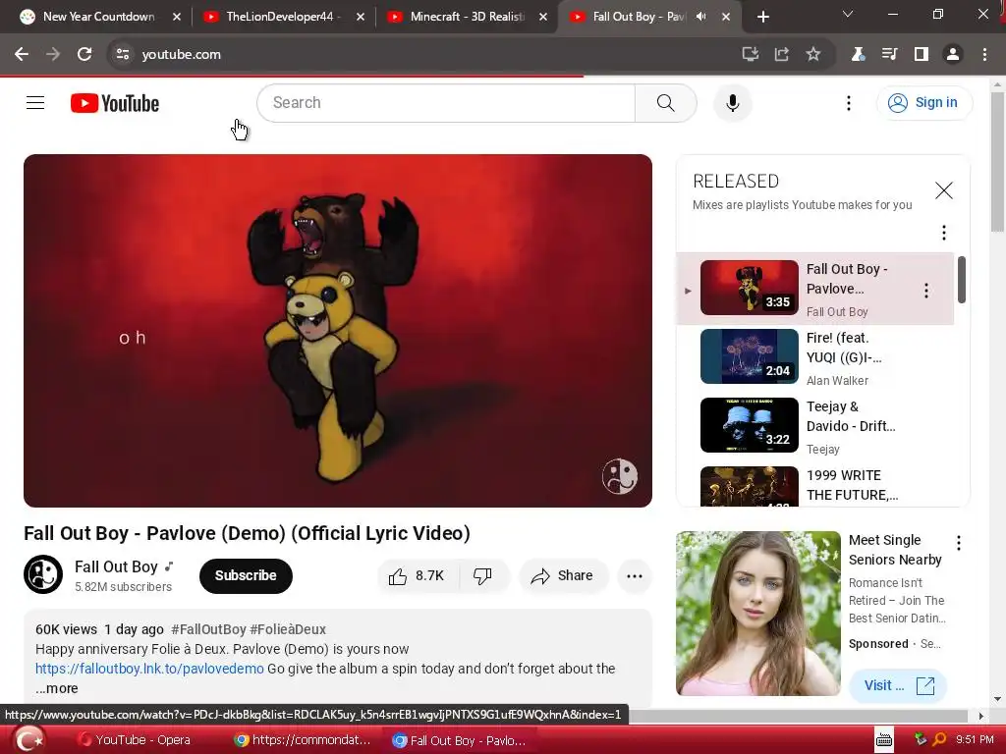Open falloutboy.lnk.to/pavlovedemo link
This screenshot has height=754, width=1006.
tap(149, 669)
